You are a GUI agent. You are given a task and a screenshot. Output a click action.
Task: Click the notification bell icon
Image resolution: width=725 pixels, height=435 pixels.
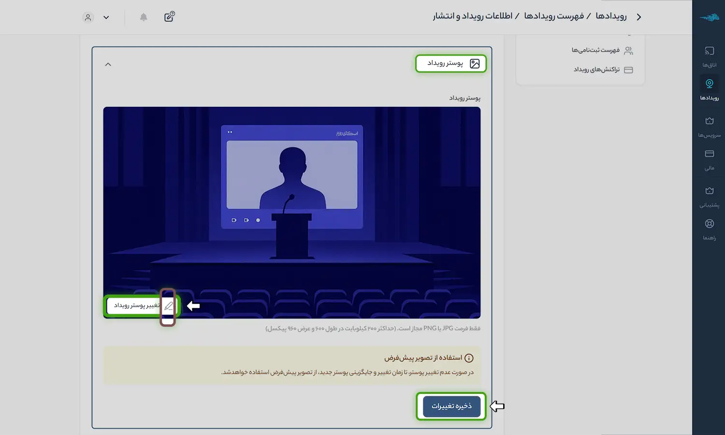(x=144, y=17)
